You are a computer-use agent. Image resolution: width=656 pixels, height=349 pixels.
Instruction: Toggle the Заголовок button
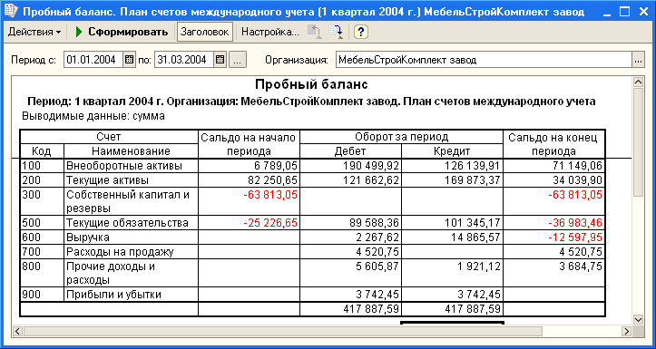[205, 33]
